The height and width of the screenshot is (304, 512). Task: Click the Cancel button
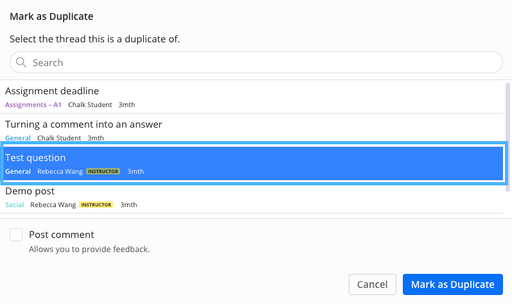coord(372,284)
